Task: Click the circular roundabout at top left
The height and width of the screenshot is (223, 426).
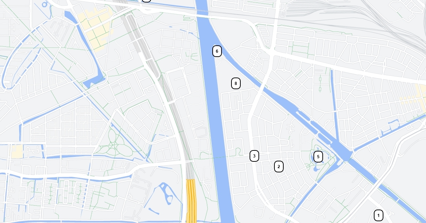Action: point(44,4)
